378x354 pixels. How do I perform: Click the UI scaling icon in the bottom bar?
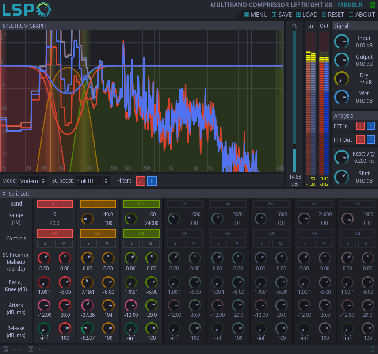click(x=5, y=350)
